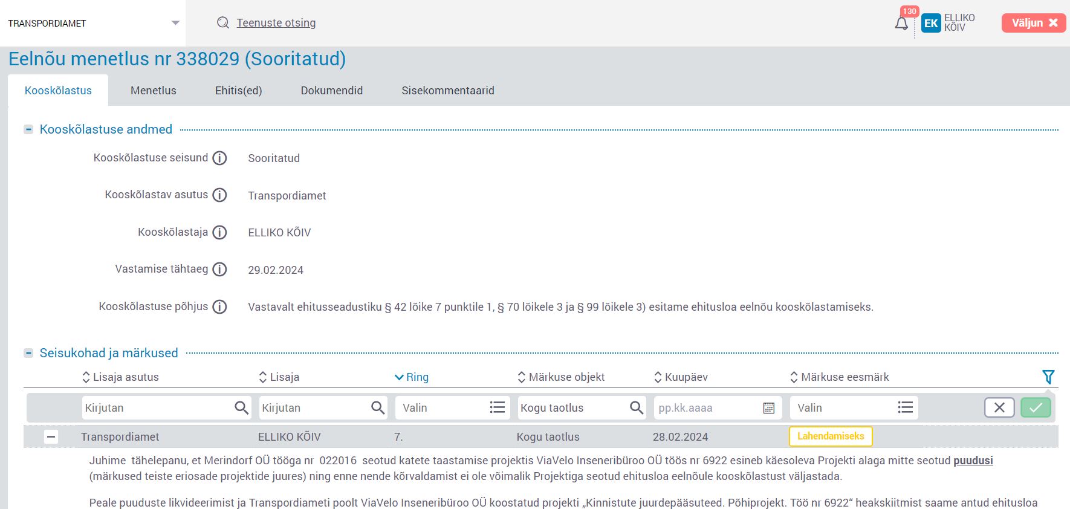Click the Sooritatud status value
Image resolution: width=1070 pixels, height=509 pixels.
click(274, 158)
